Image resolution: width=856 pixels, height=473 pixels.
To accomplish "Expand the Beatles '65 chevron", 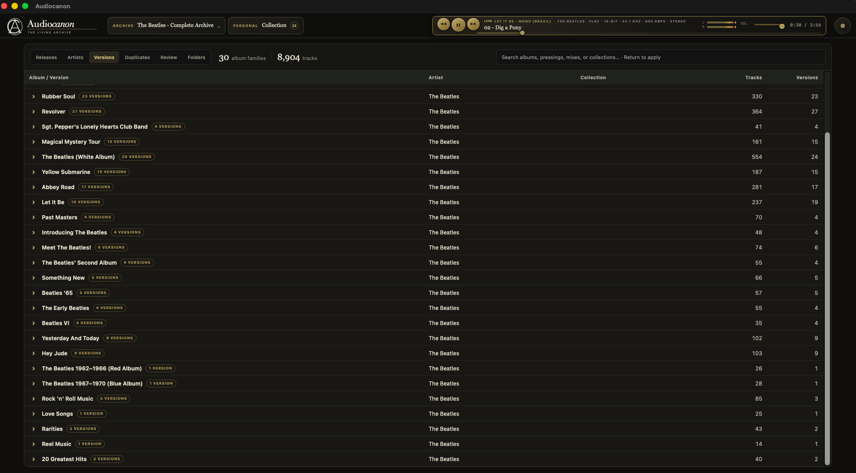I will click(x=33, y=293).
